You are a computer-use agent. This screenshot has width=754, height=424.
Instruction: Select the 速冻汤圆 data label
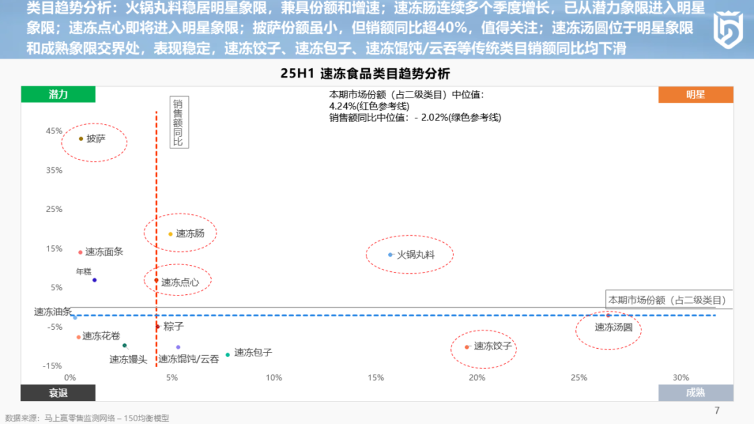pyautogui.click(x=613, y=327)
